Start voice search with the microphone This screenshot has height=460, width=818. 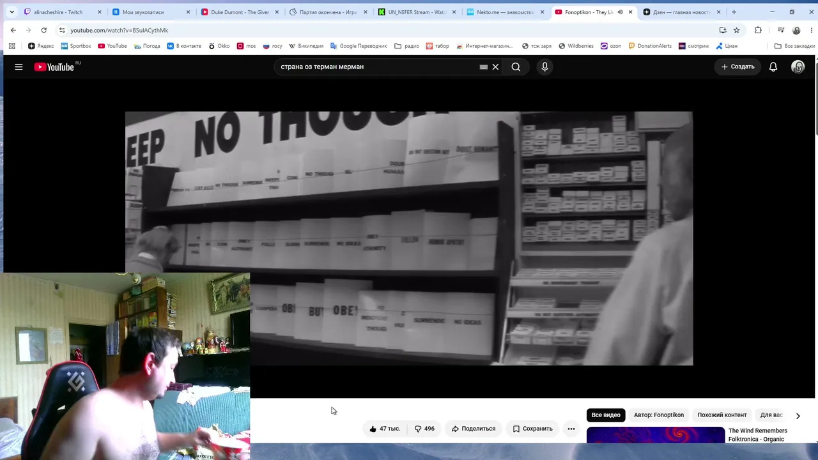point(544,66)
